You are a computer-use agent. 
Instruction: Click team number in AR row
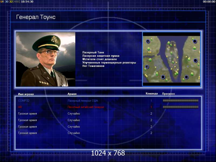tap(151, 107)
